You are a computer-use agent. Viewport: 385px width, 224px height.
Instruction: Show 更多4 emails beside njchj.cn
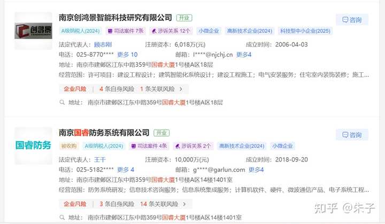244,55
